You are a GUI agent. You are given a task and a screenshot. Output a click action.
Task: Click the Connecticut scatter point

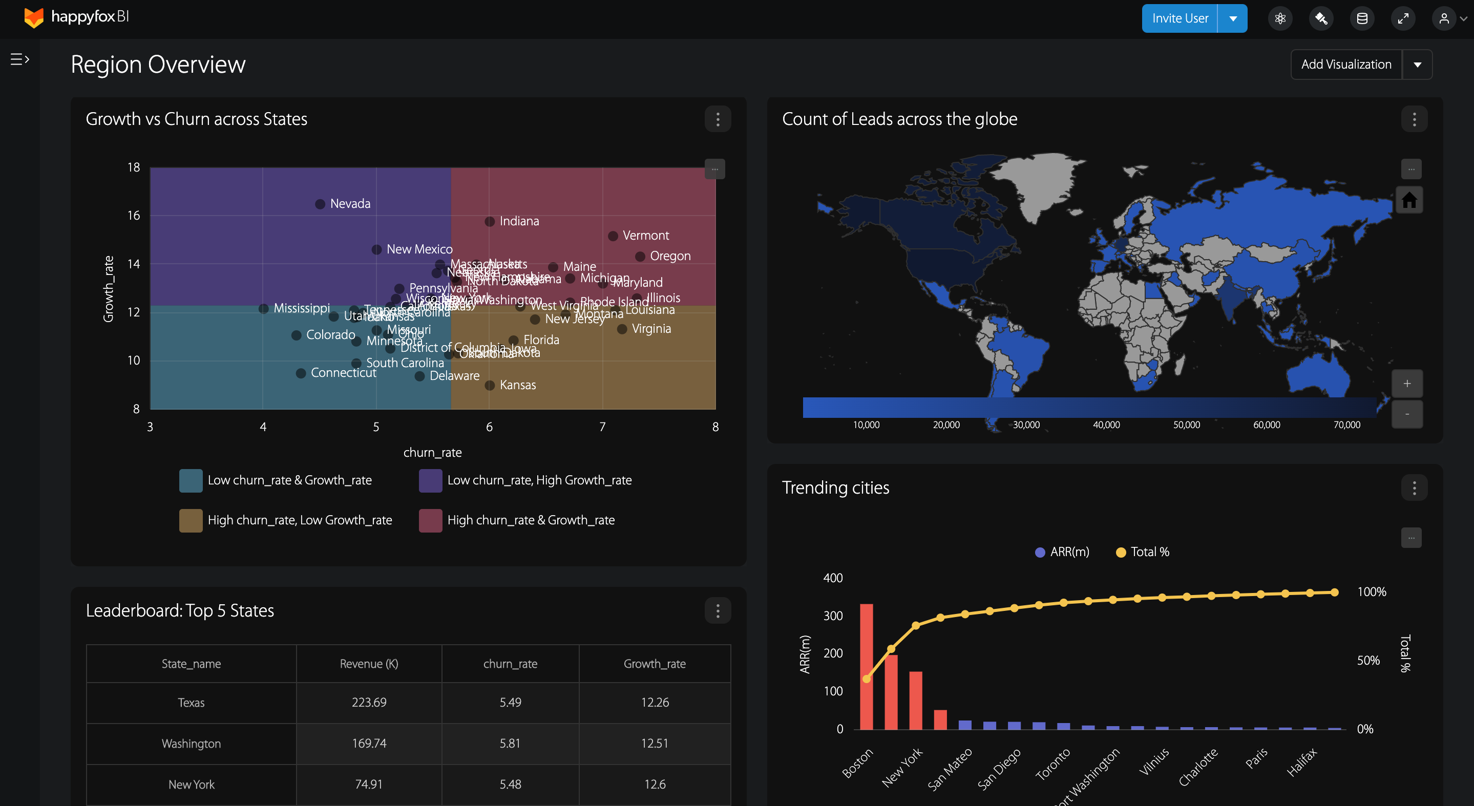pyautogui.click(x=301, y=373)
